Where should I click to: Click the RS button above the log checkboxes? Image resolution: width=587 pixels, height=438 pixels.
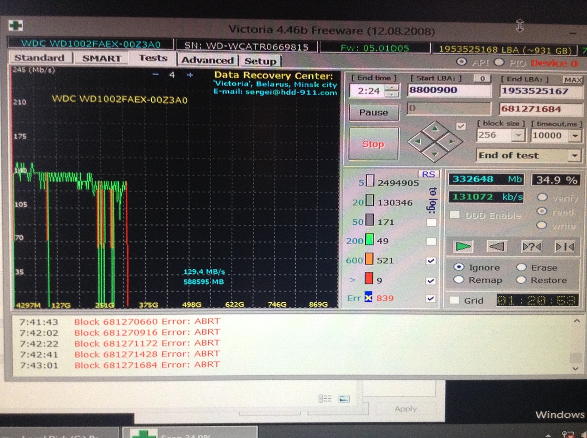(x=428, y=174)
